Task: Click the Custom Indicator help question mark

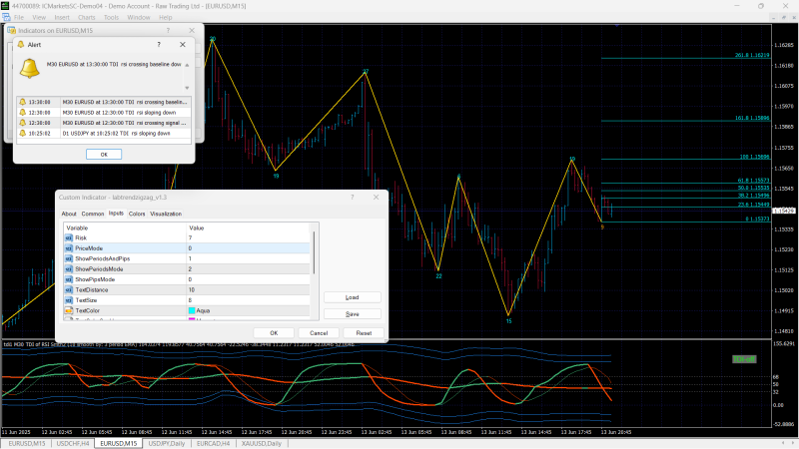Action: pos(352,198)
